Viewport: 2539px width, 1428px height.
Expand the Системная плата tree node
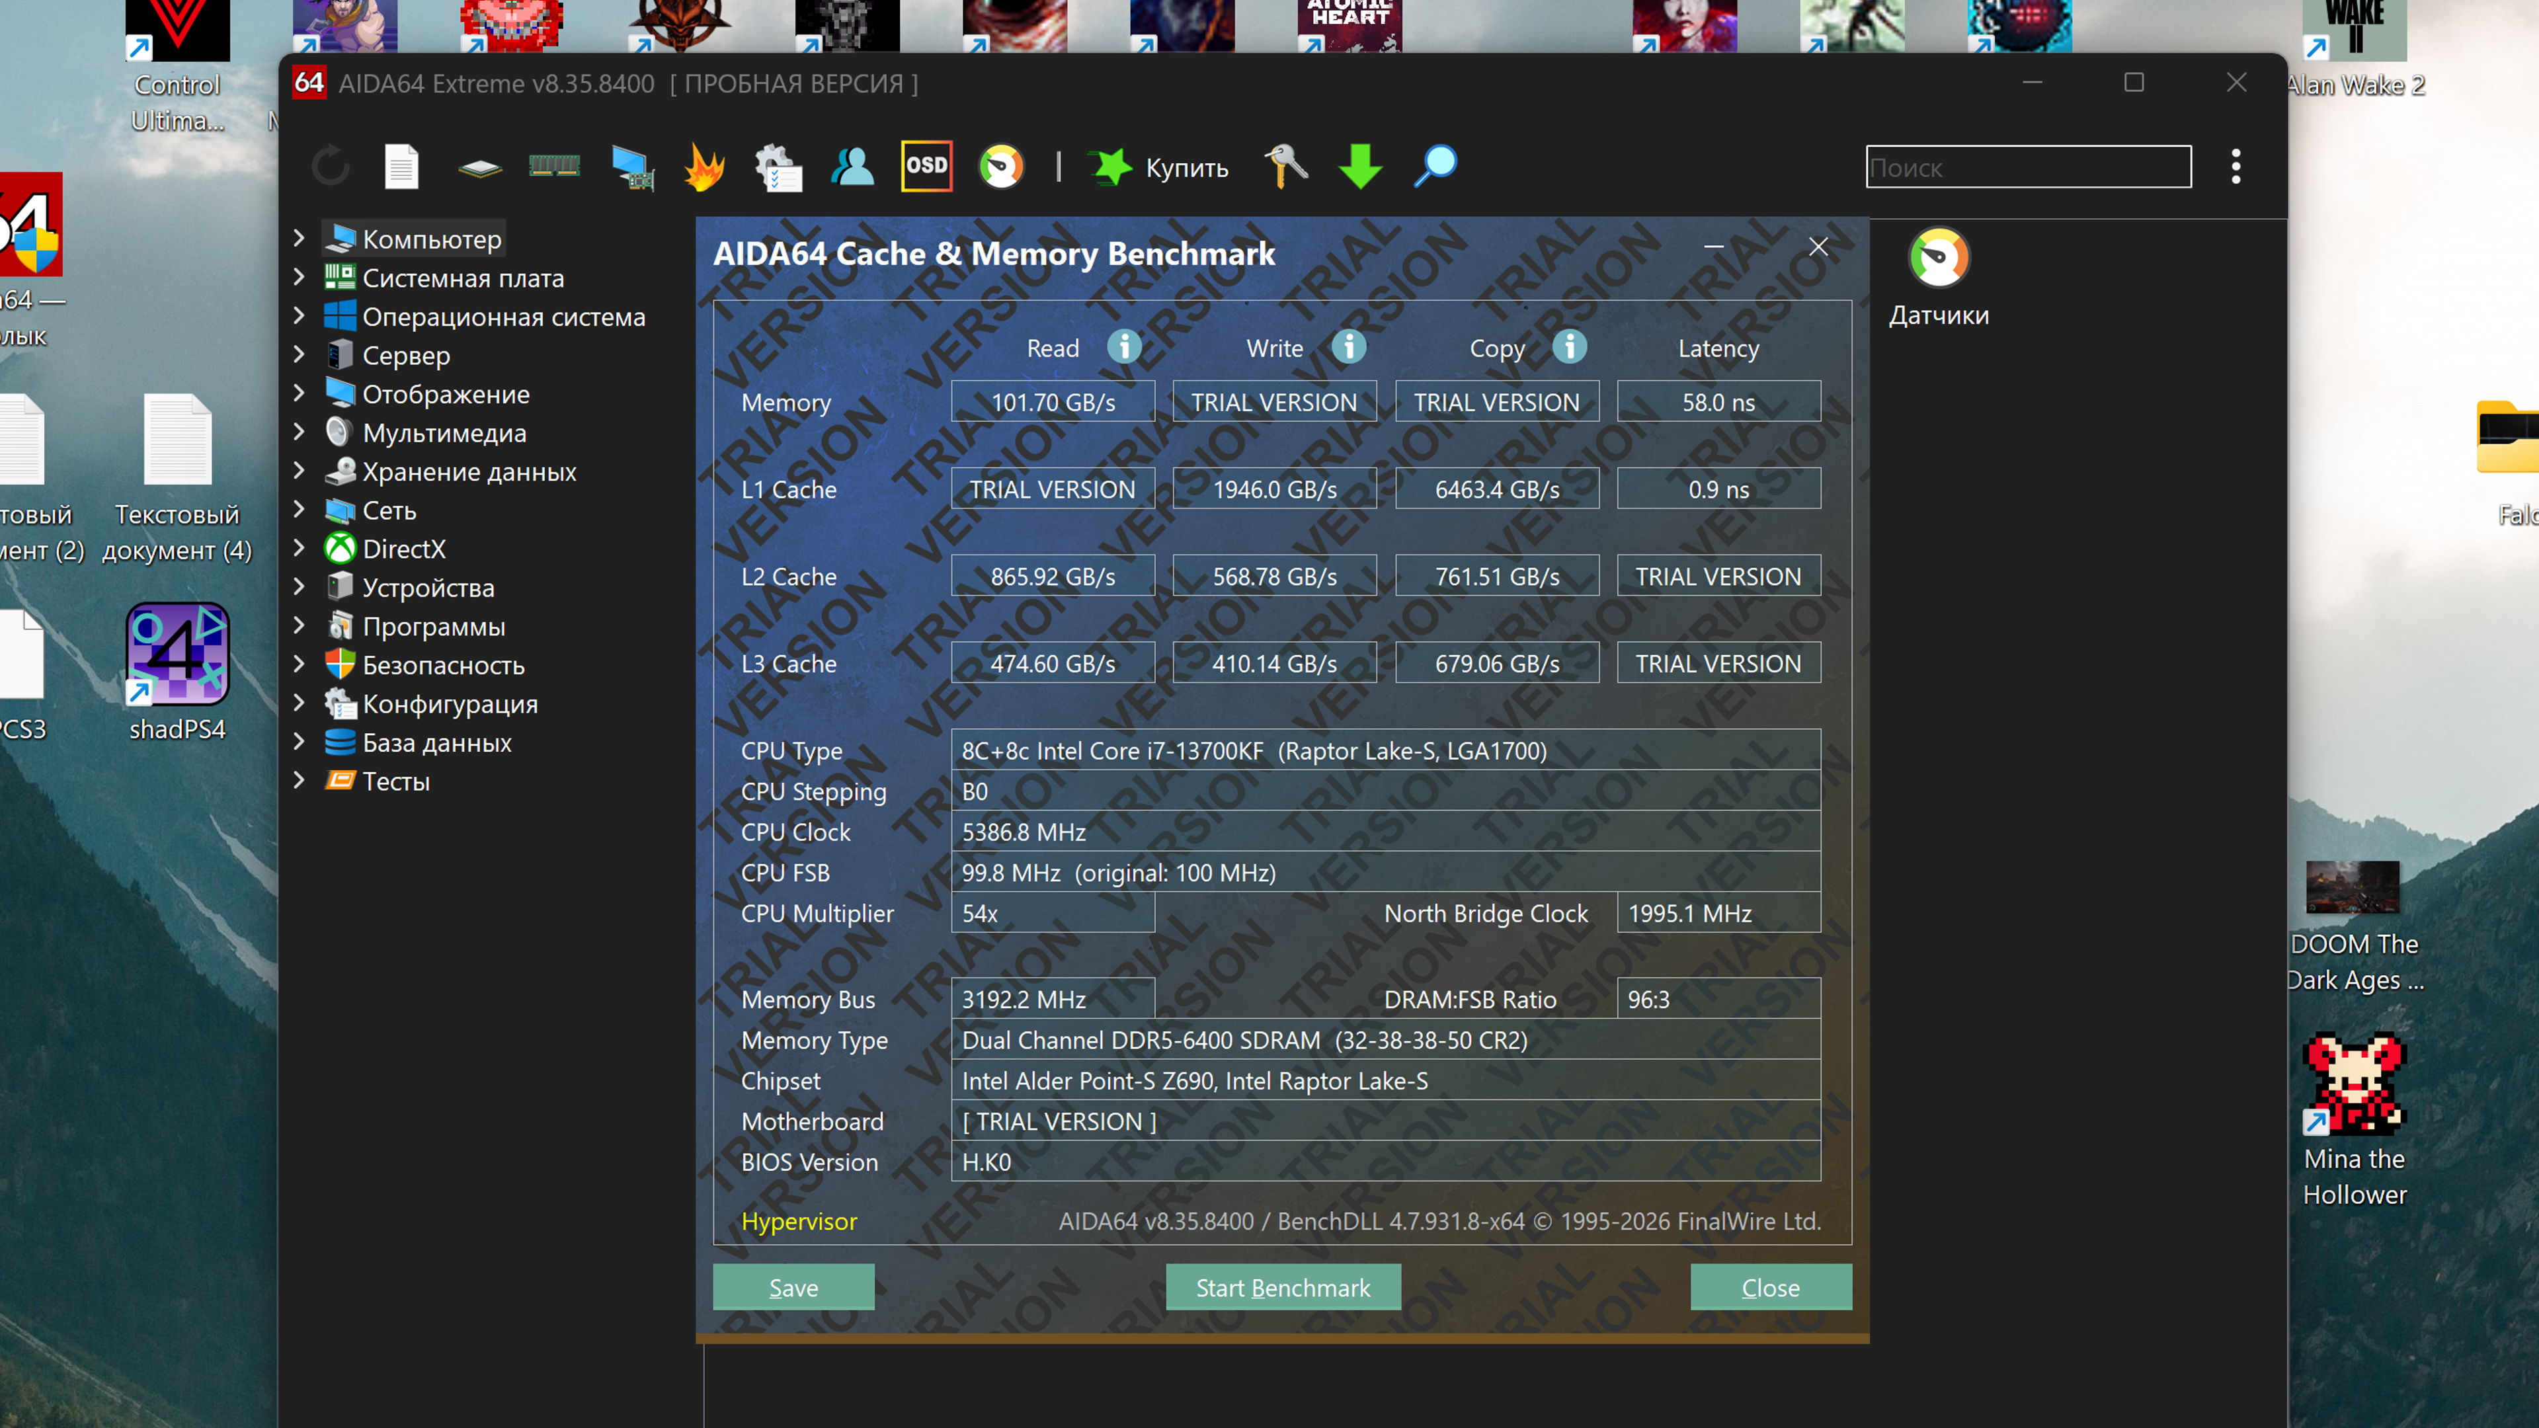(299, 277)
